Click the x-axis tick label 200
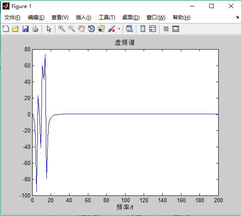 coord(218,200)
